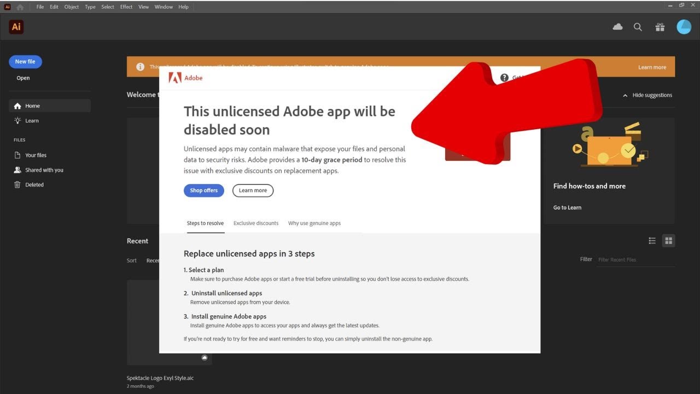Click '2. Uninstall unlicensed apps' step text
Image resolution: width=700 pixels, height=394 pixels.
click(x=223, y=293)
